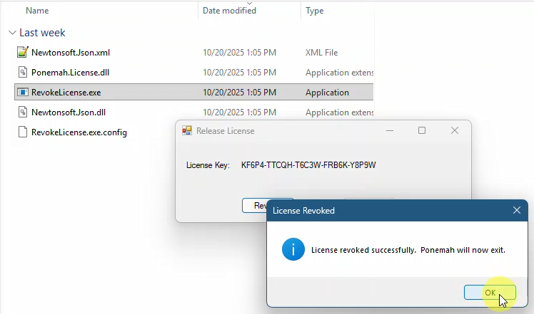Click the Newtonsoft.Json.dll file icon
The height and width of the screenshot is (314, 534).
click(22, 112)
